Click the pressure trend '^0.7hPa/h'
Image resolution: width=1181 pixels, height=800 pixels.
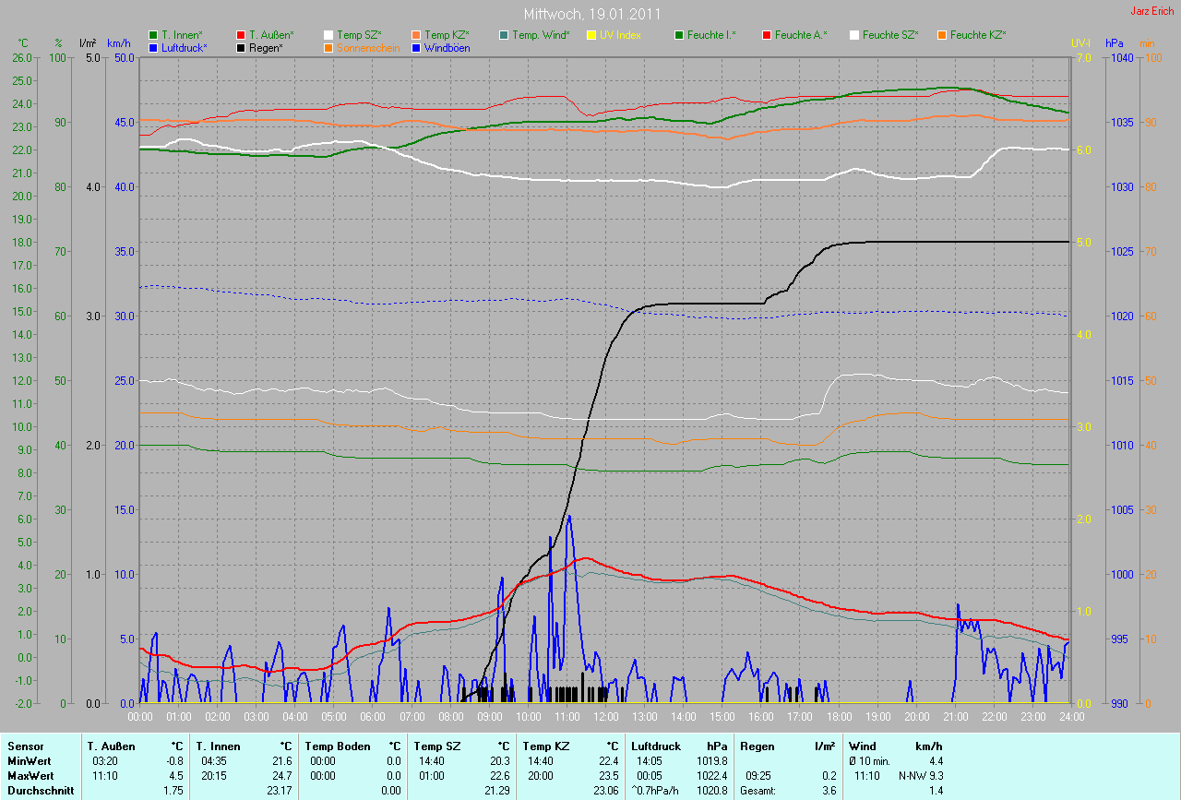tap(654, 791)
